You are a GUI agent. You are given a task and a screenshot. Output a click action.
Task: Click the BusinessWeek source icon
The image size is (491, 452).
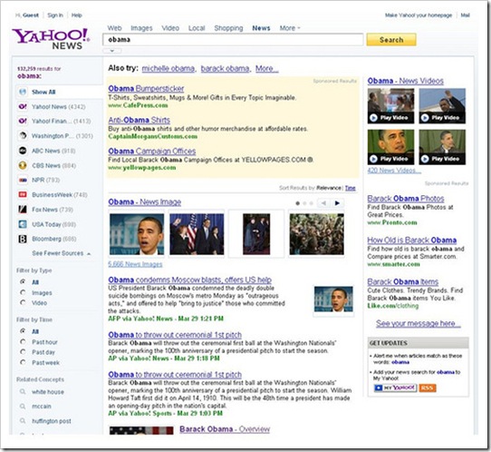point(23,195)
